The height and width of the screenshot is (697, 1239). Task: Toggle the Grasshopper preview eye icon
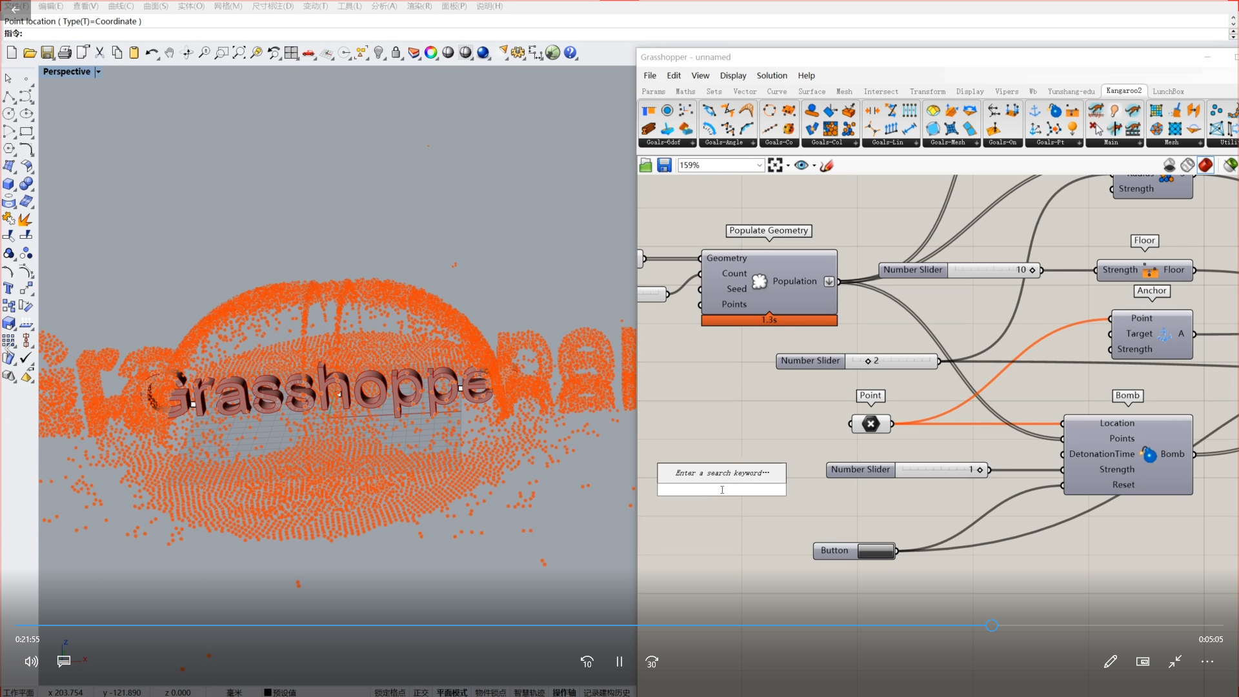pyautogui.click(x=801, y=166)
